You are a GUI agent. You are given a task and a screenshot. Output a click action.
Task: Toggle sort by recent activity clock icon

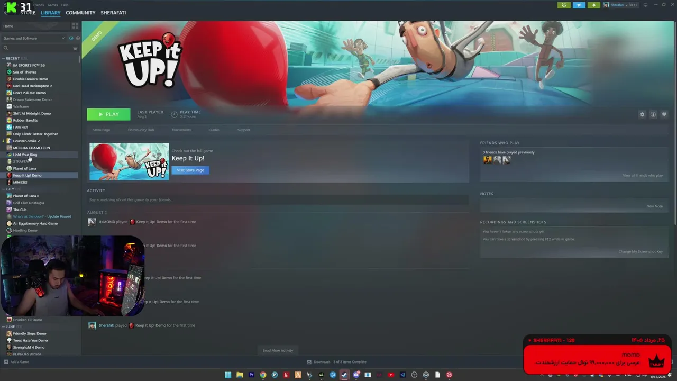click(71, 38)
